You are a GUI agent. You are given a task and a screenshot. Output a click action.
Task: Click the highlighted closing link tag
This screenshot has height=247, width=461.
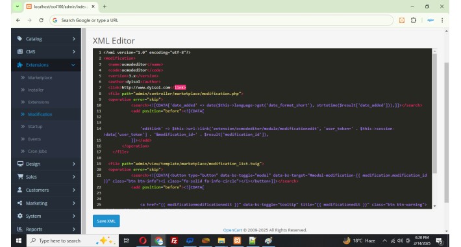(x=180, y=88)
